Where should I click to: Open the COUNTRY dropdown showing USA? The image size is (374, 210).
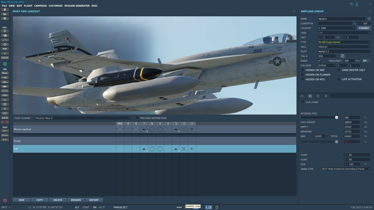[x=336, y=28]
